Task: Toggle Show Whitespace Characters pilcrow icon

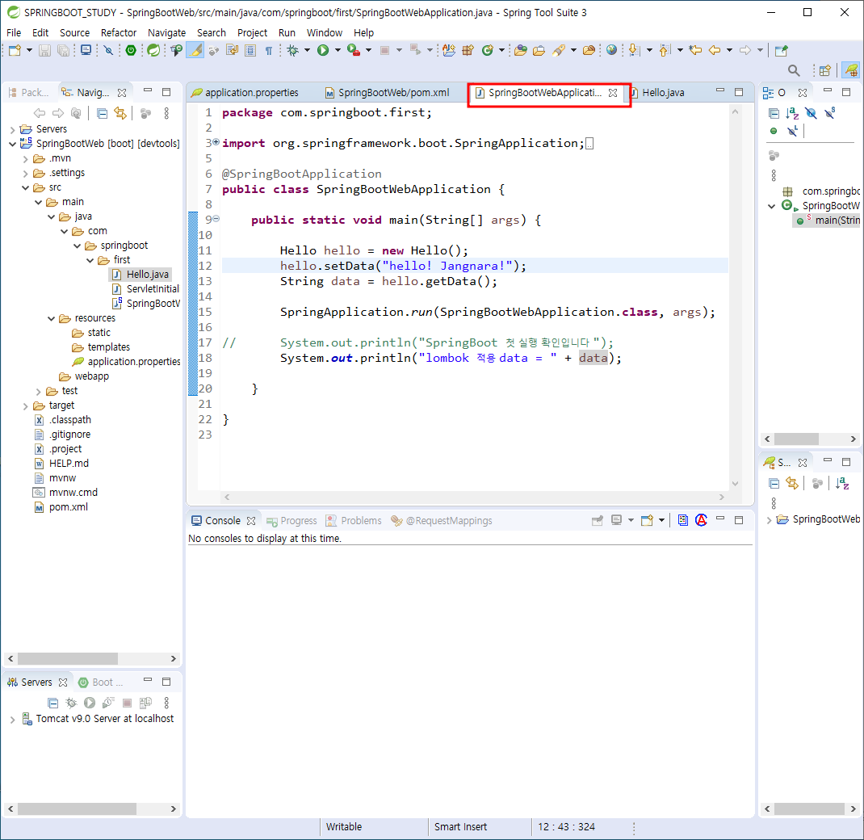Action: point(269,51)
